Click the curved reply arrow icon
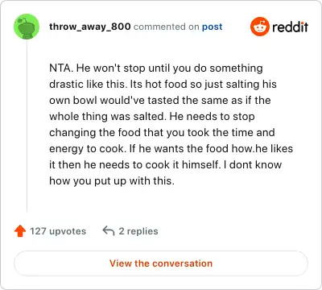 (109, 231)
